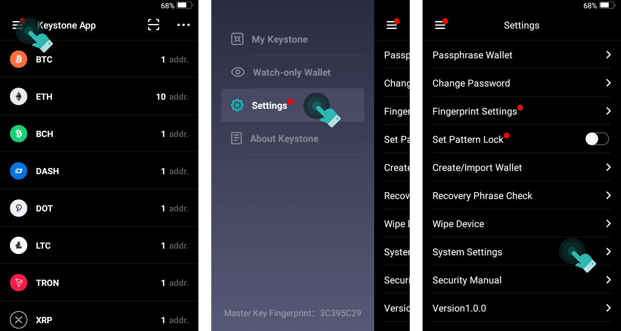This screenshot has height=331, width=621.
Task: Tap the Settings screen title
Action: 521,25
